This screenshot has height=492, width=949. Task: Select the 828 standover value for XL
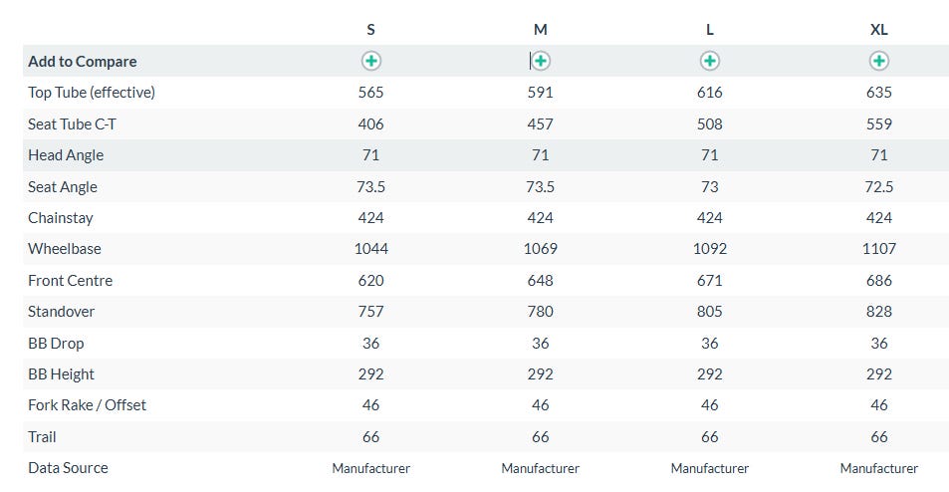click(x=879, y=312)
